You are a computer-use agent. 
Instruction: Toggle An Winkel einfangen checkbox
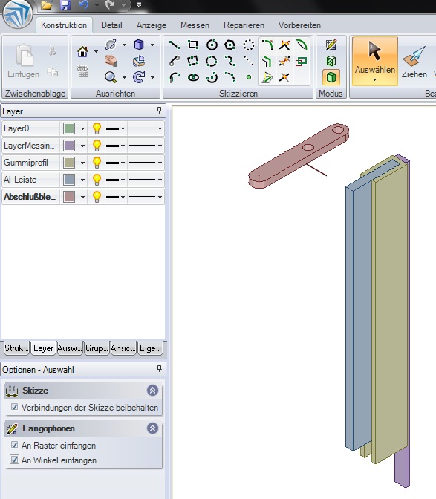pos(14,460)
